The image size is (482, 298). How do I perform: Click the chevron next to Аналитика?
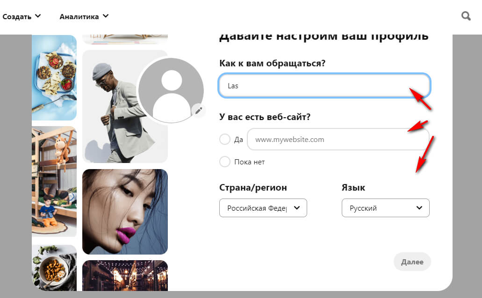coord(106,15)
